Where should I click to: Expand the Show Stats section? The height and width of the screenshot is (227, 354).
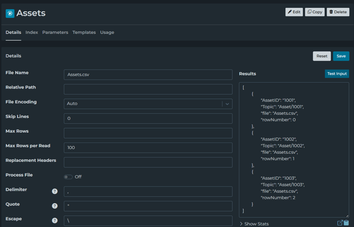click(x=254, y=224)
